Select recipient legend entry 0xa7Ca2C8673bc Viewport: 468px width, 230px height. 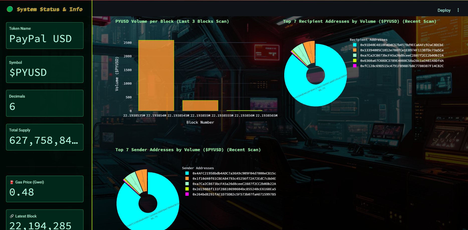point(402,55)
